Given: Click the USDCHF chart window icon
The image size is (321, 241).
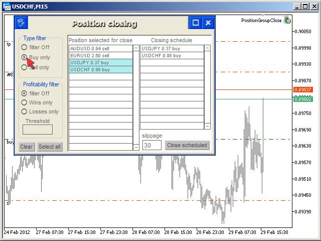Looking at the screenshot, I should (7, 7).
